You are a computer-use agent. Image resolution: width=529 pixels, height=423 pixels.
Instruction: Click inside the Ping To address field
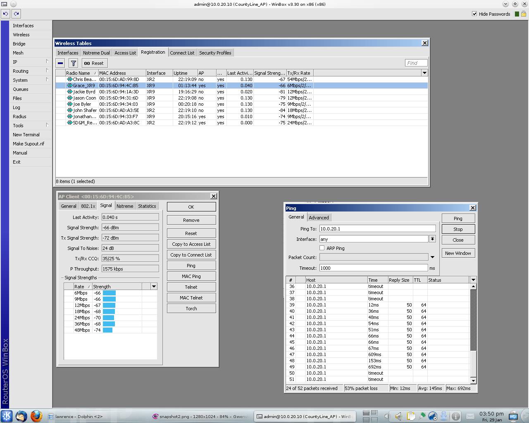tap(376, 228)
